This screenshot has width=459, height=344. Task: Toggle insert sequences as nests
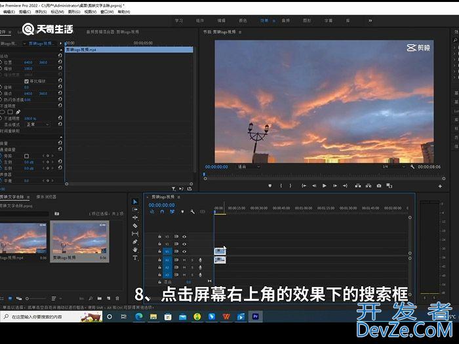pyautogui.click(x=152, y=212)
